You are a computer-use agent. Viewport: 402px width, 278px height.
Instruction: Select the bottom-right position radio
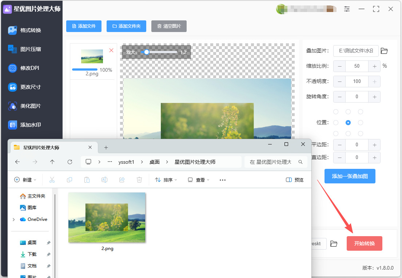coord(361,134)
